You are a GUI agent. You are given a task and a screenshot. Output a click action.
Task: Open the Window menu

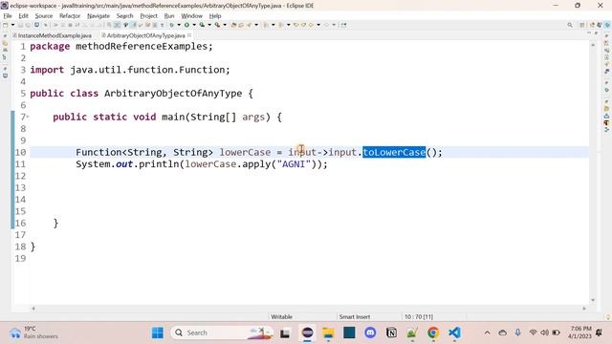point(191,16)
